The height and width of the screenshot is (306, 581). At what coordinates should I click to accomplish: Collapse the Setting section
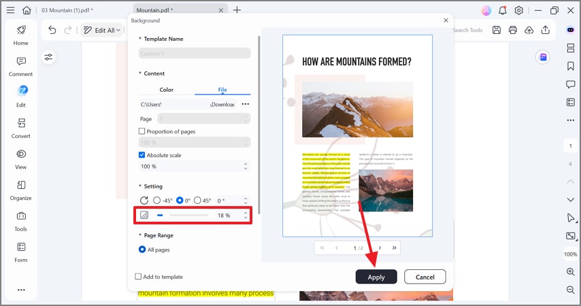pos(140,186)
